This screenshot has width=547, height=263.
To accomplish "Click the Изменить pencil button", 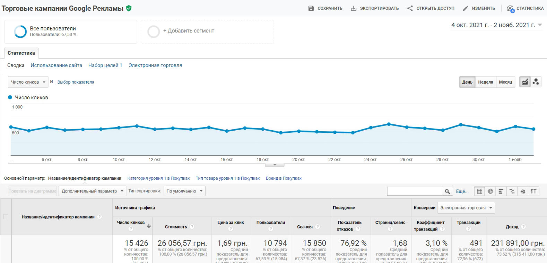I will point(479,8).
